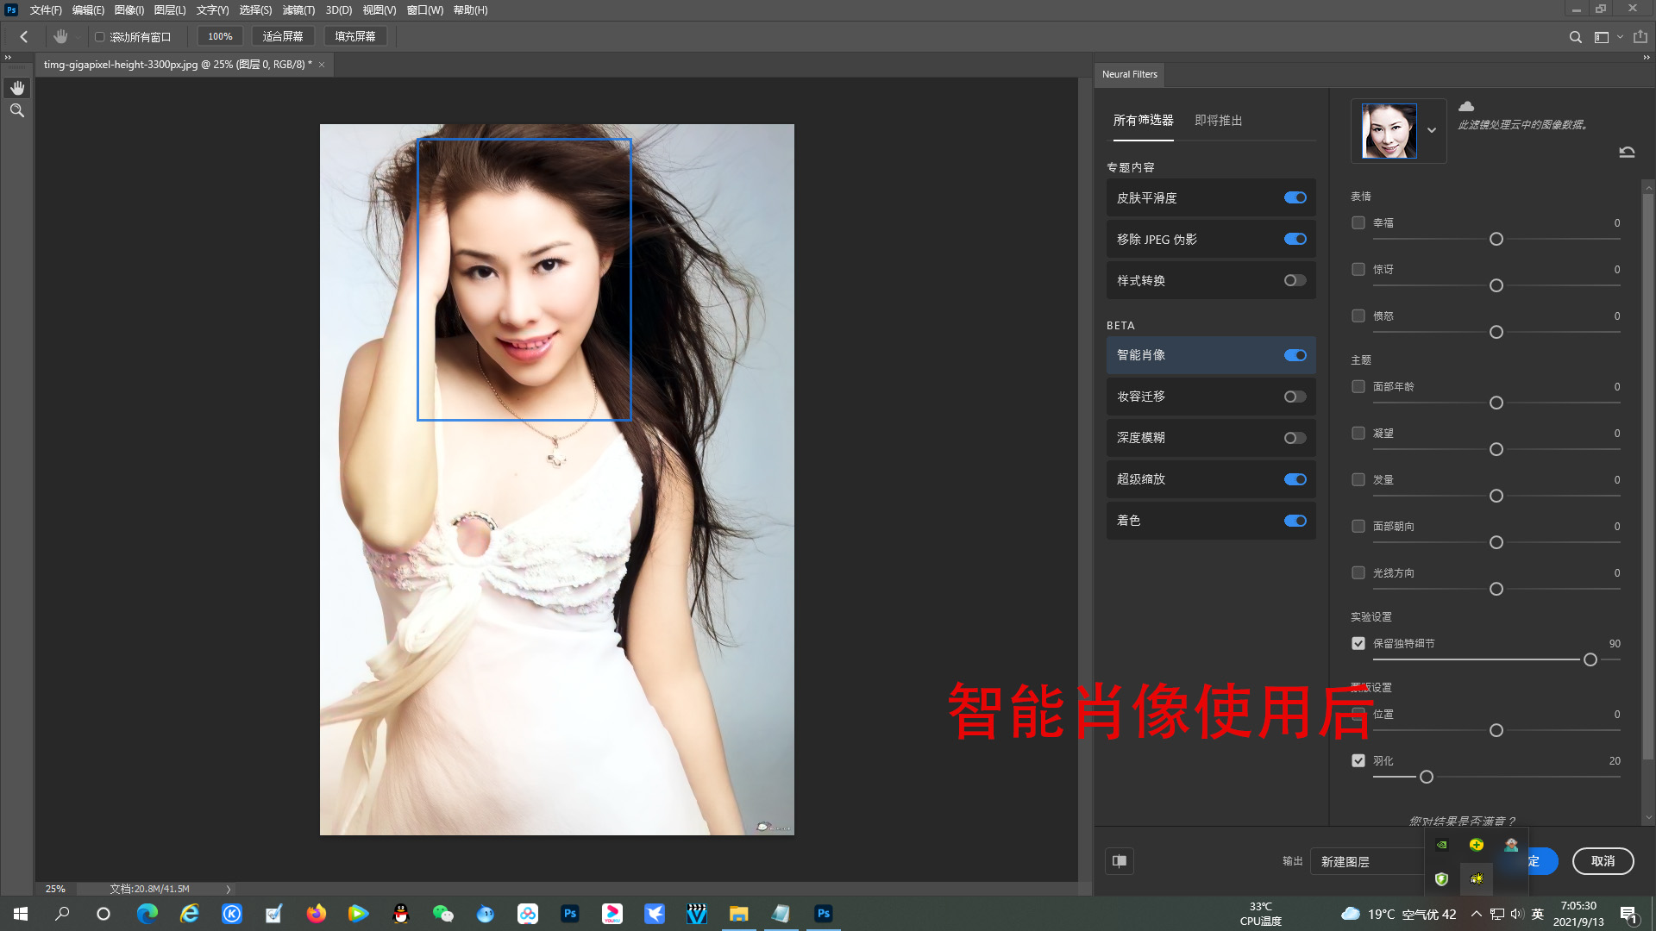This screenshot has width=1656, height=931.
Task: Uncheck the 保留独特细节 checkbox
Action: coord(1358,643)
